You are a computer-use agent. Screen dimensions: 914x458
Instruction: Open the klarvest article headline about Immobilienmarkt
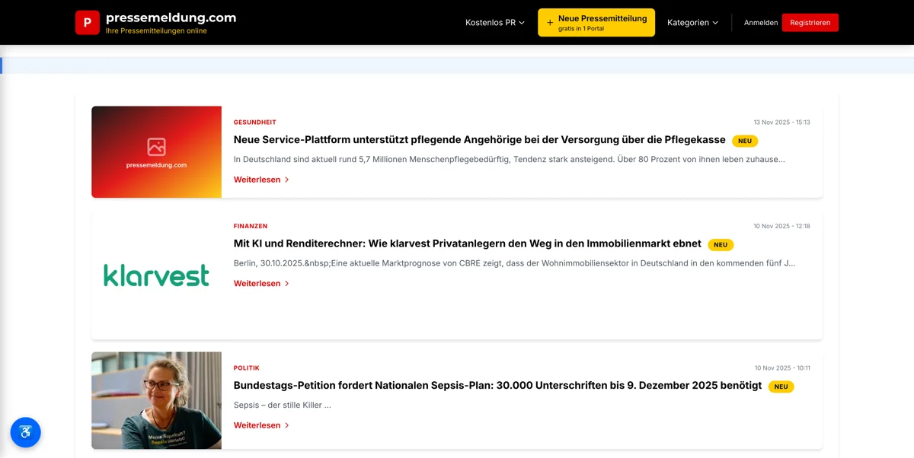467,243
